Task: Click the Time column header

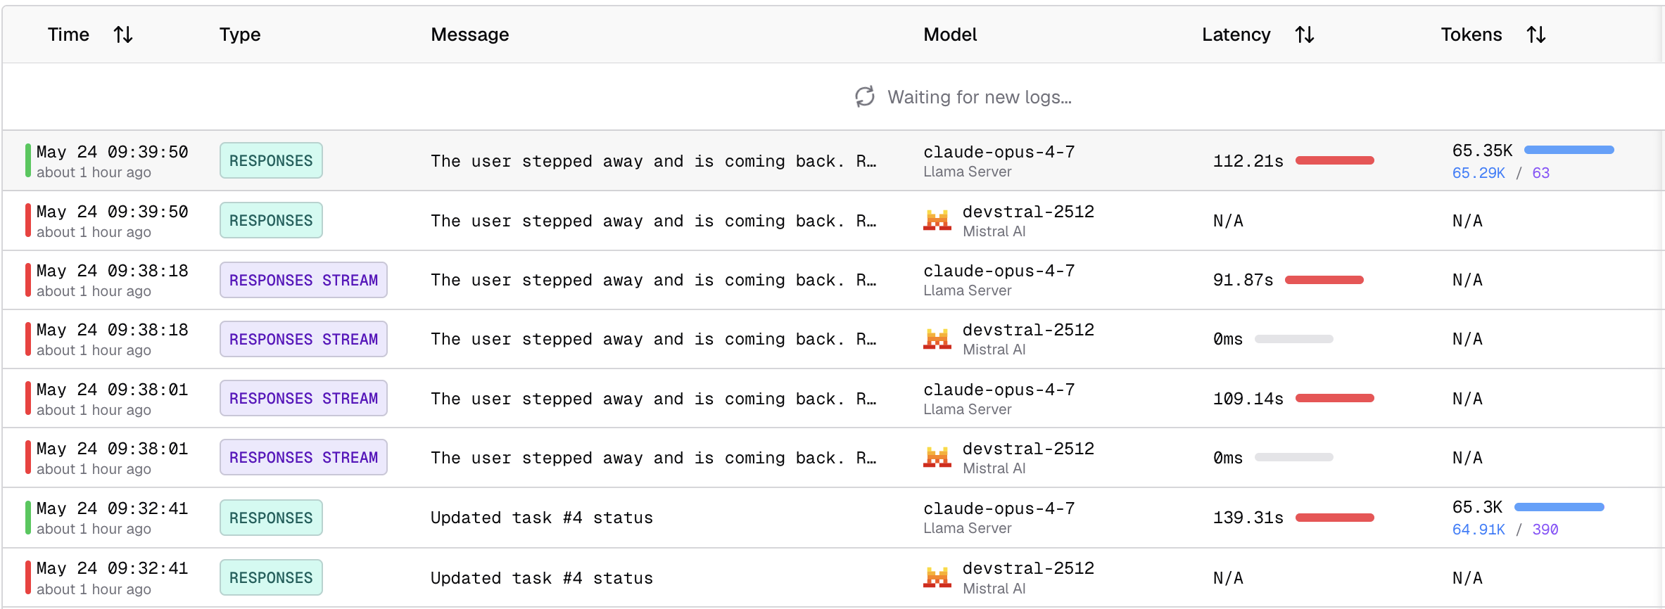Action: pos(68,34)
